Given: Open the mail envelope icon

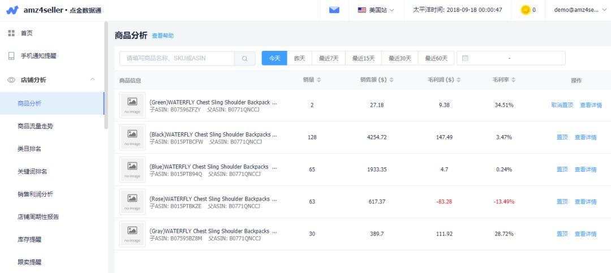Looking at the screenshot, I should pyautogui.click(x=334, y=10).
